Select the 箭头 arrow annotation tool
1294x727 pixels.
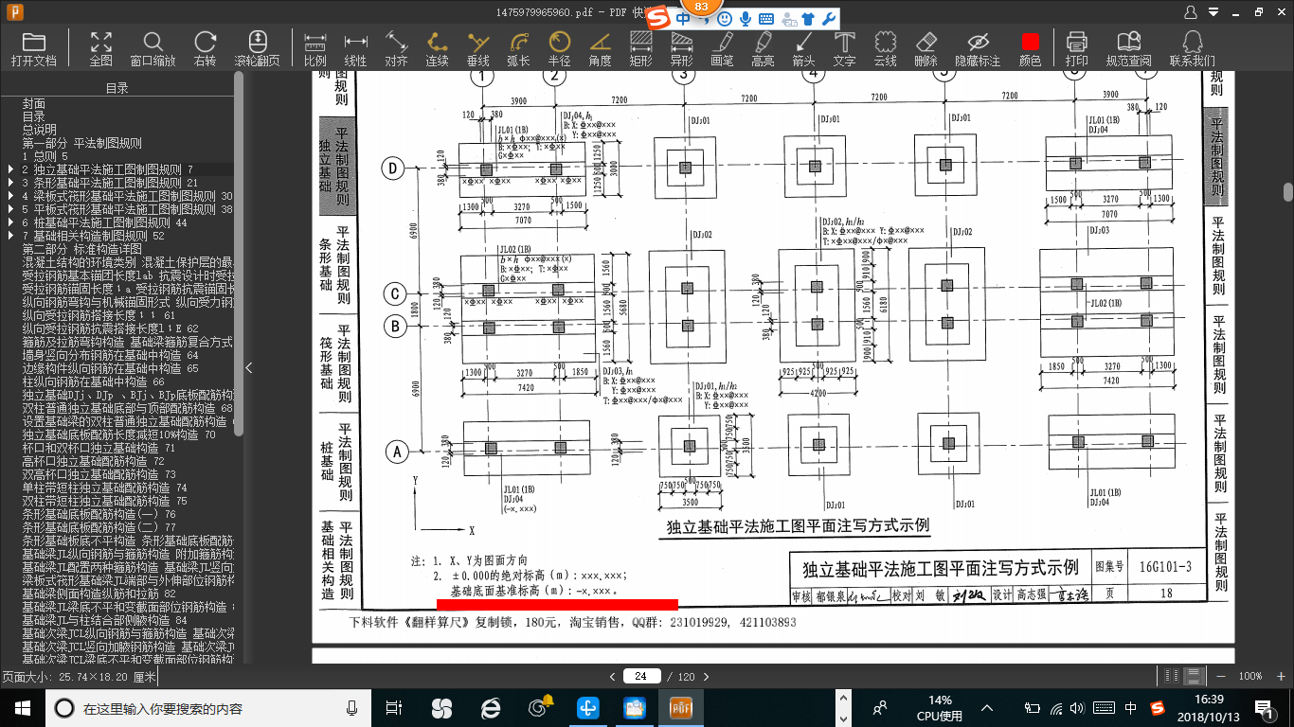[x=804, y=49]
